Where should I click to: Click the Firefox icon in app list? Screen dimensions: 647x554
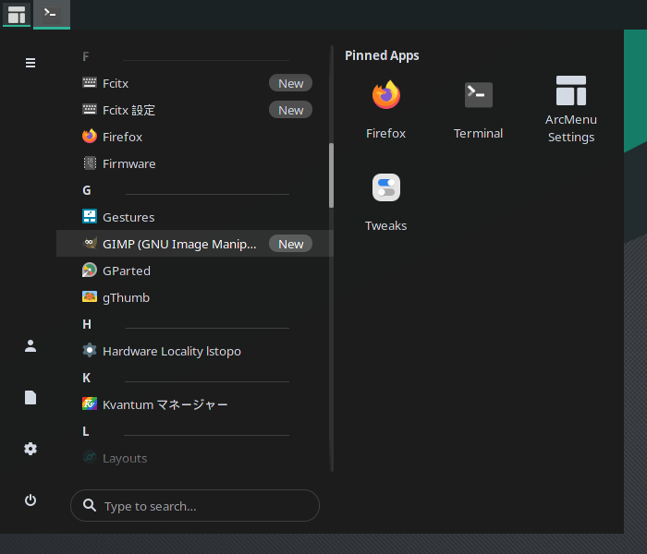90,136
